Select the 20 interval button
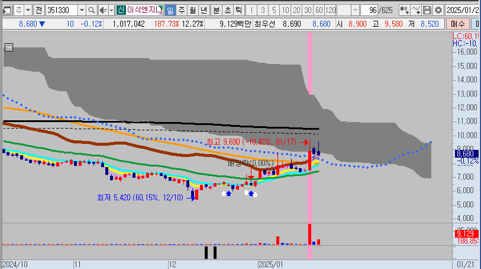Viewport: 481px width, 269px height. pyautogui.click(x=296, y=10)
